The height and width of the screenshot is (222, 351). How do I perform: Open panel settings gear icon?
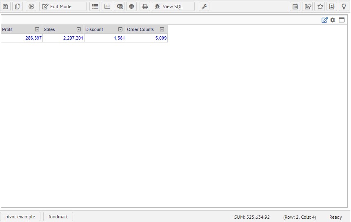tap(333, 20)
